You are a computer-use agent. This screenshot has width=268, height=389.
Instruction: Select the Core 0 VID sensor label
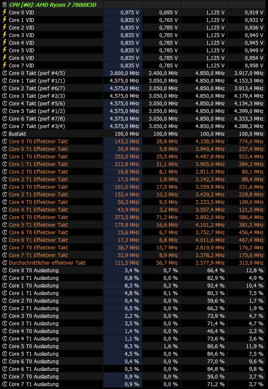(x=21, y=12)
